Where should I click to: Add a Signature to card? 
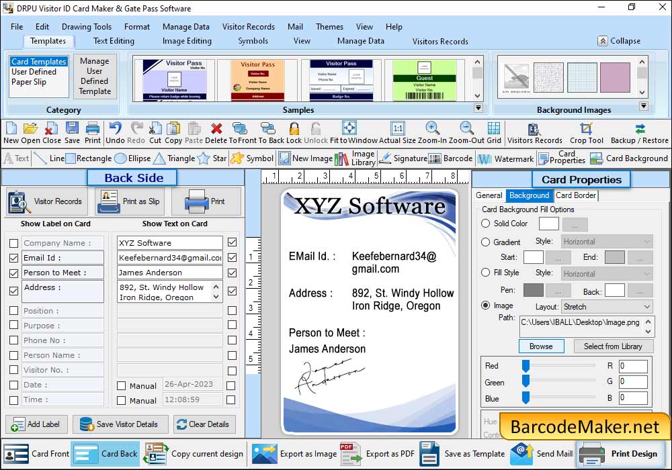point(403,158)
